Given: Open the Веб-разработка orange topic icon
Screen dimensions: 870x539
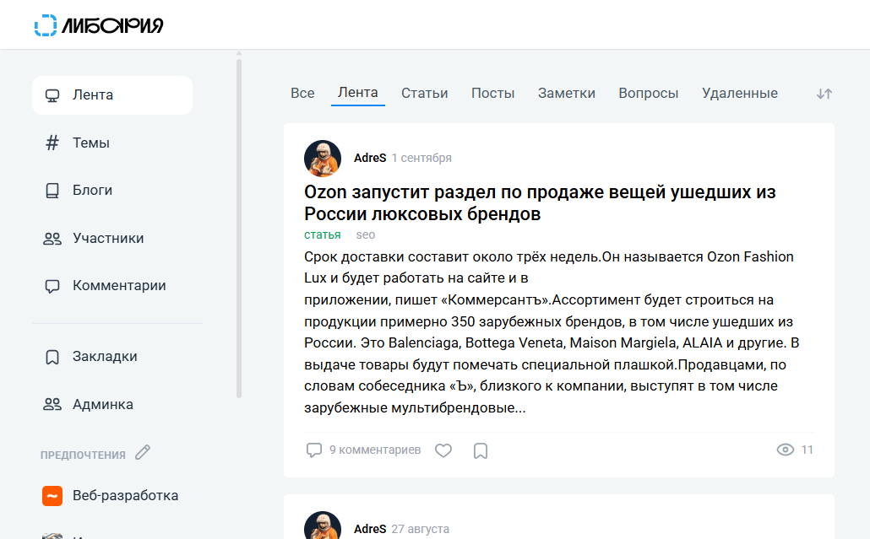Looking at the screenshot, I should (x=52, y=496).
